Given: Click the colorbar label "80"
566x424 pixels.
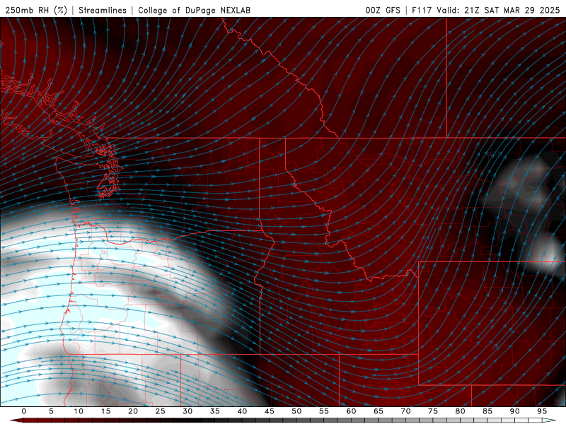Looking at the screenshot, I should pos(460,411).
